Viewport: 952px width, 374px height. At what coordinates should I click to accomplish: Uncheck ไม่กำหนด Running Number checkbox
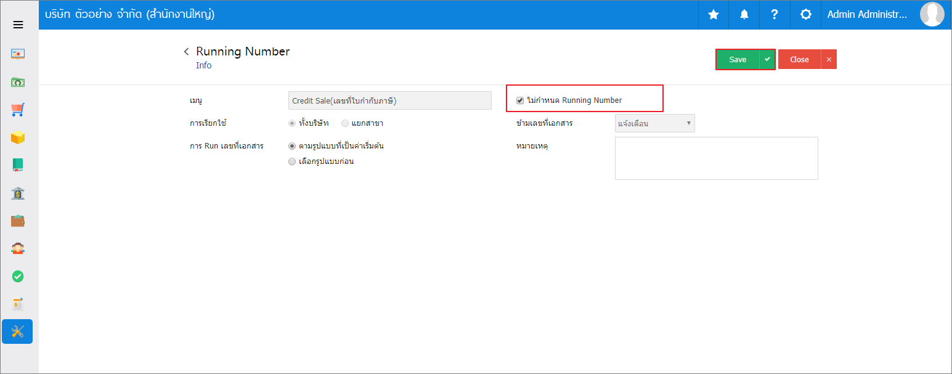[520, 100]
